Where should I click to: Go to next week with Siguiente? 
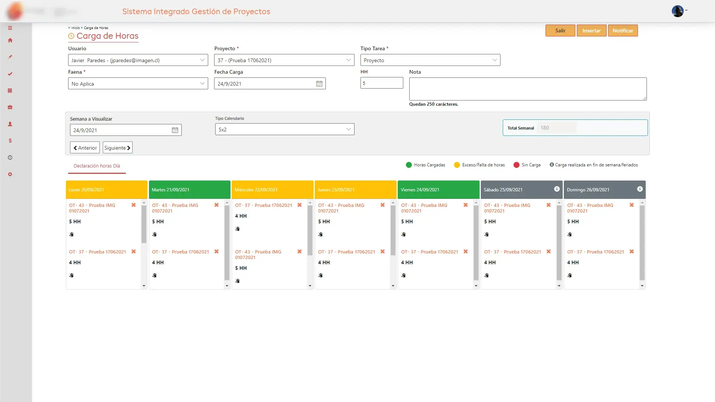click(x=117, y=148)
